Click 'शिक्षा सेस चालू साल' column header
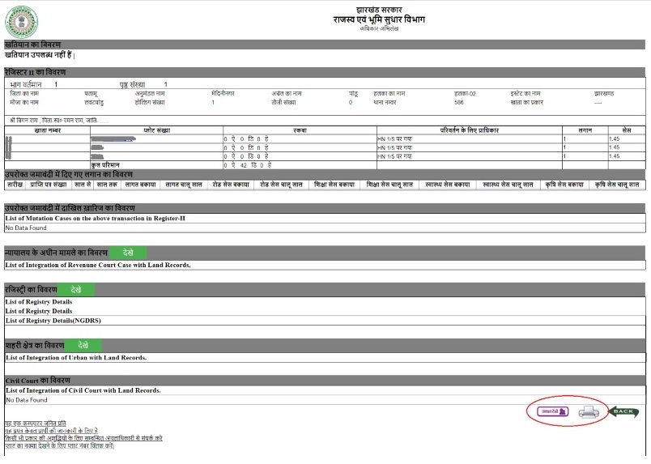Screen dimensions: 651x464 389,185
